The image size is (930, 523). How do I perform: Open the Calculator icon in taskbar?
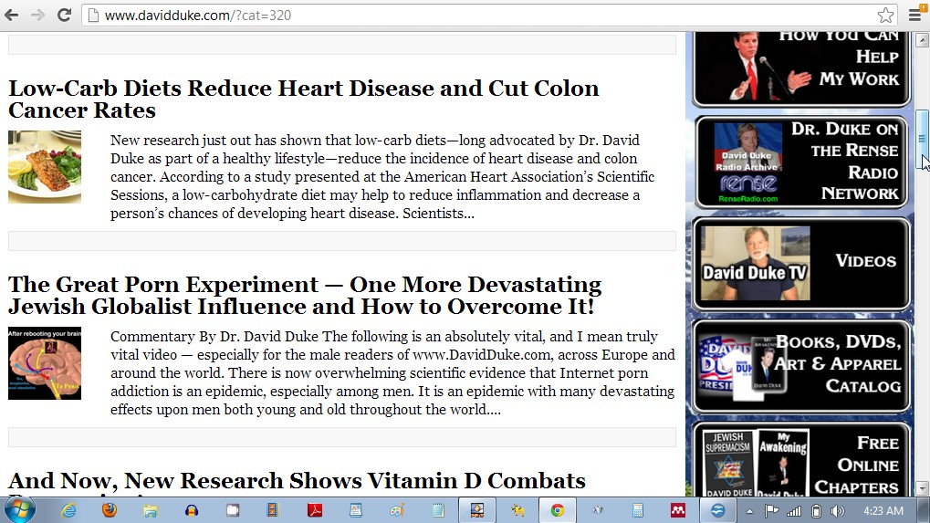point(638,510)
